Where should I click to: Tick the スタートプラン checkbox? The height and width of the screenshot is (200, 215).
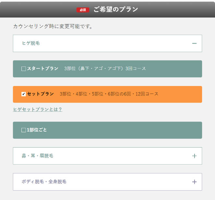[x=23, y=69]
